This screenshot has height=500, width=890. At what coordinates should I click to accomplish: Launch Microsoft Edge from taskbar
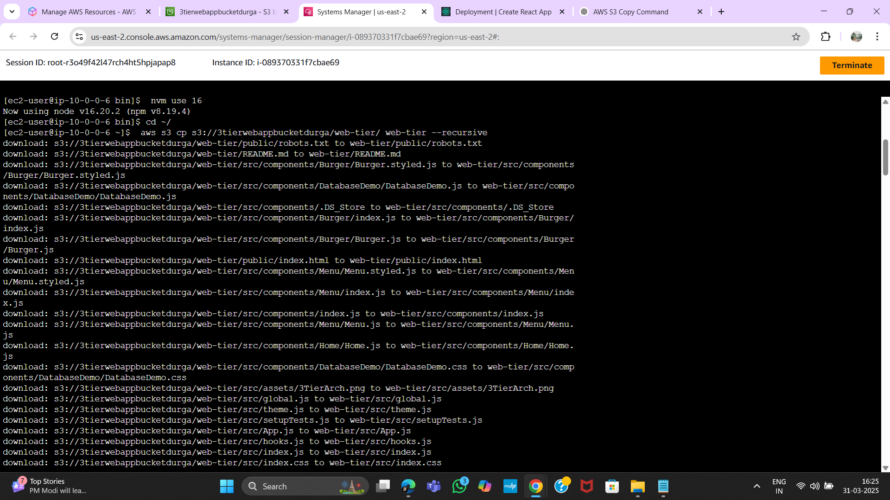(x=408, y=486)
